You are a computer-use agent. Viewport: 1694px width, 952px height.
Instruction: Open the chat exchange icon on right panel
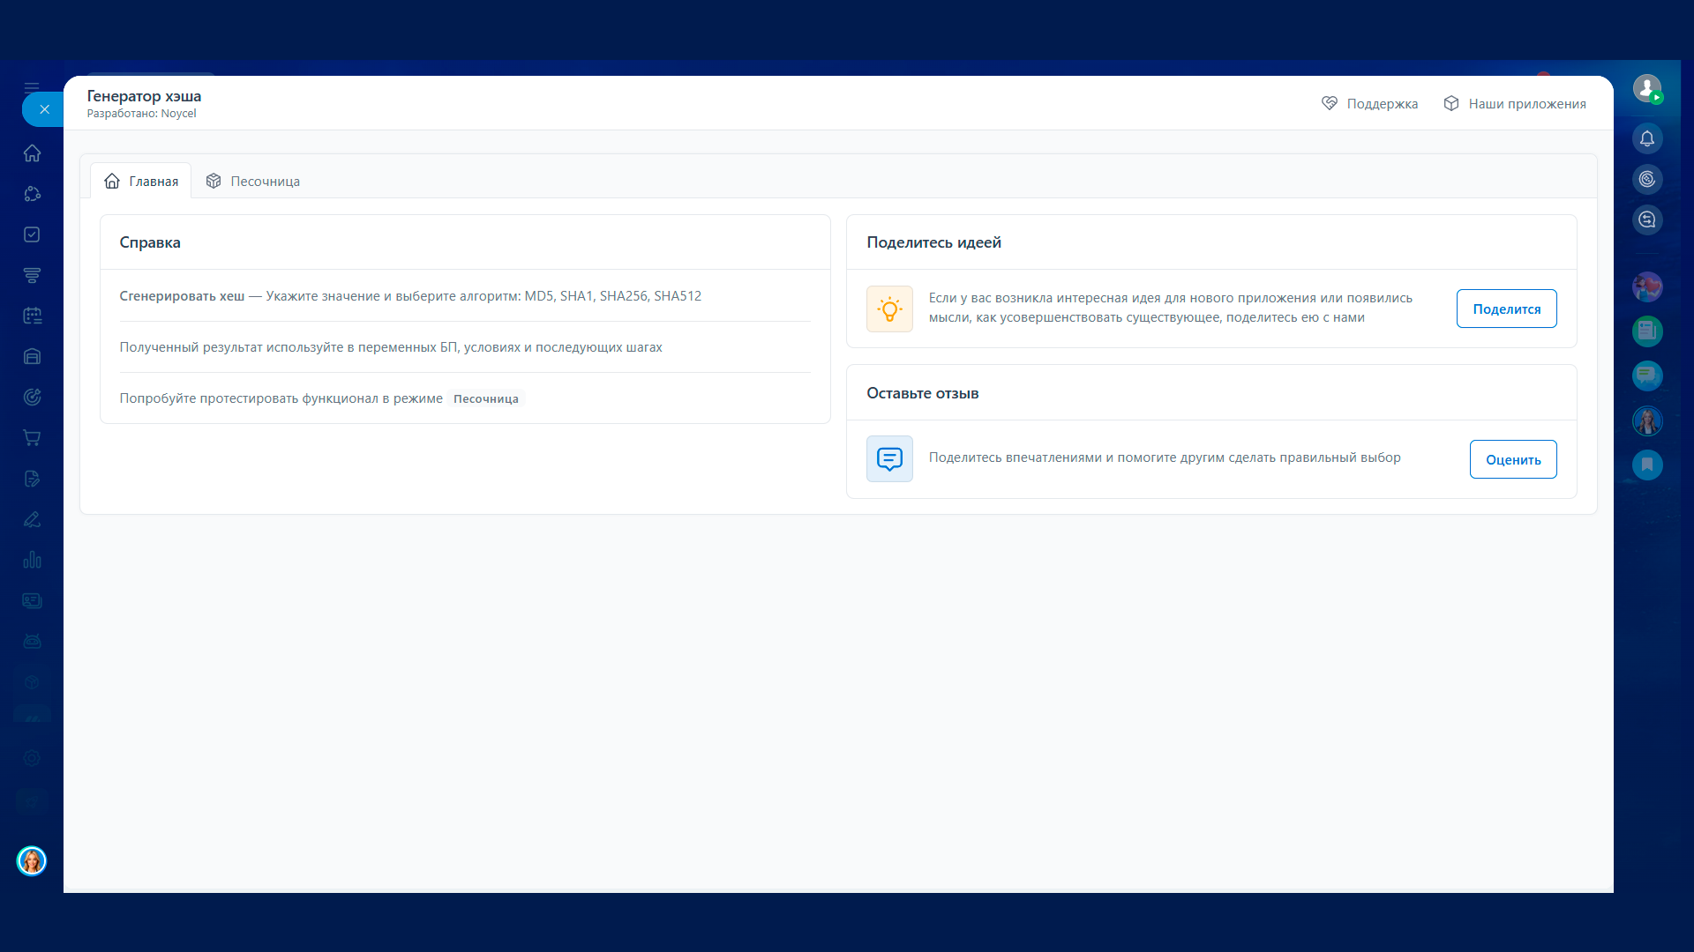[x=1646, y=219]
